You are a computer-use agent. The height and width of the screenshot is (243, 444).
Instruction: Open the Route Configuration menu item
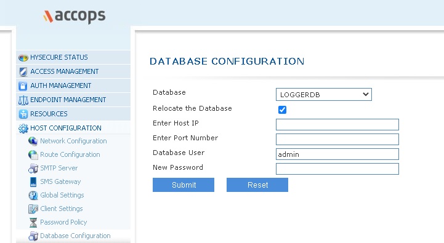70,154
